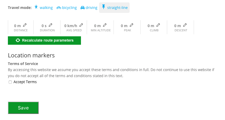225x120 pixels.
Task: Click the 0 km/h average speed value
Action: 71,26
